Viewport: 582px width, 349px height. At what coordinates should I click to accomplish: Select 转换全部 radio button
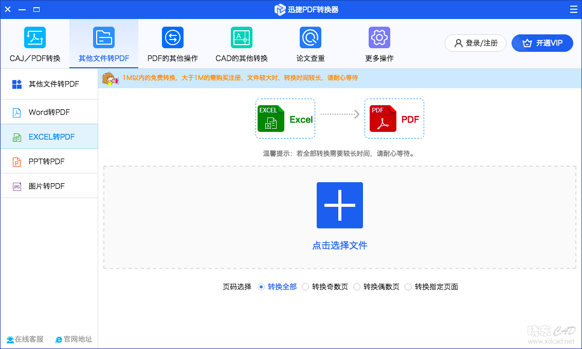click(x=261, y=287)
